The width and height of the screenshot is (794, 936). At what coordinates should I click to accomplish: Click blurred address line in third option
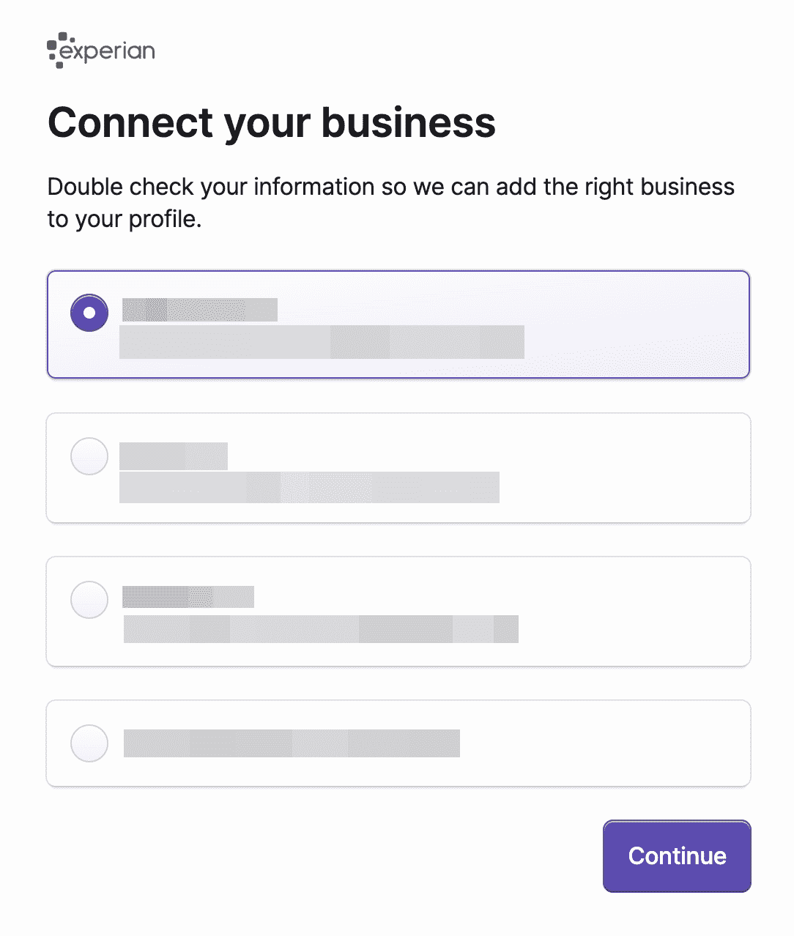pos(321,629)
